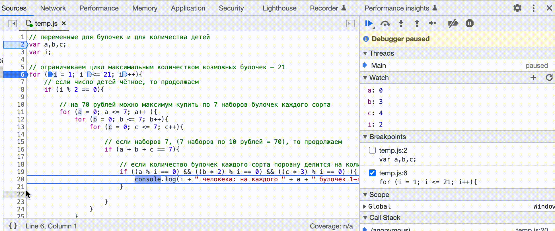The image size is (555, 231).
Task: Disable the temp.js:6 breakpoint checkbox
Action: 372,173
